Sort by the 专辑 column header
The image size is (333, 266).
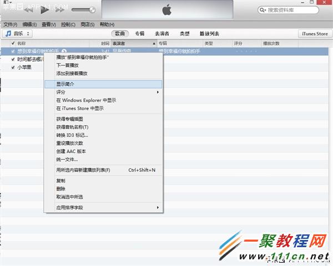pos(163,43)
